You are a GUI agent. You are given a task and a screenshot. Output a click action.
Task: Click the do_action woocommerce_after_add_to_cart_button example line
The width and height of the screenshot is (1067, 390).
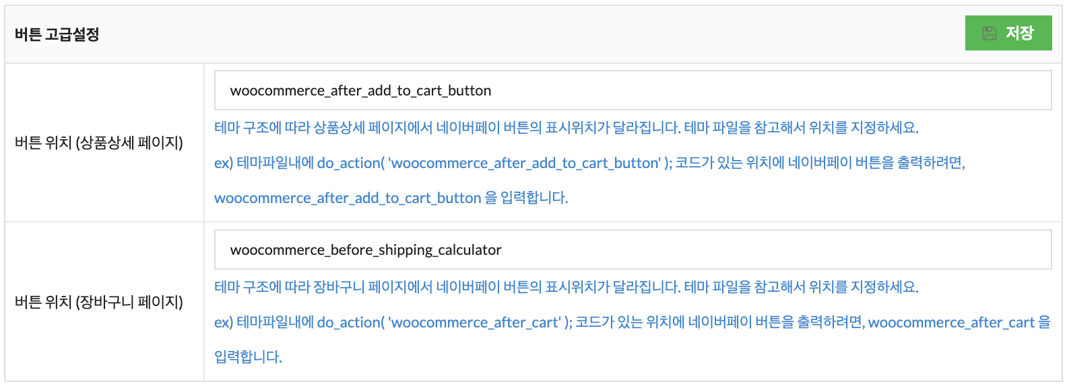coord(589,163)
